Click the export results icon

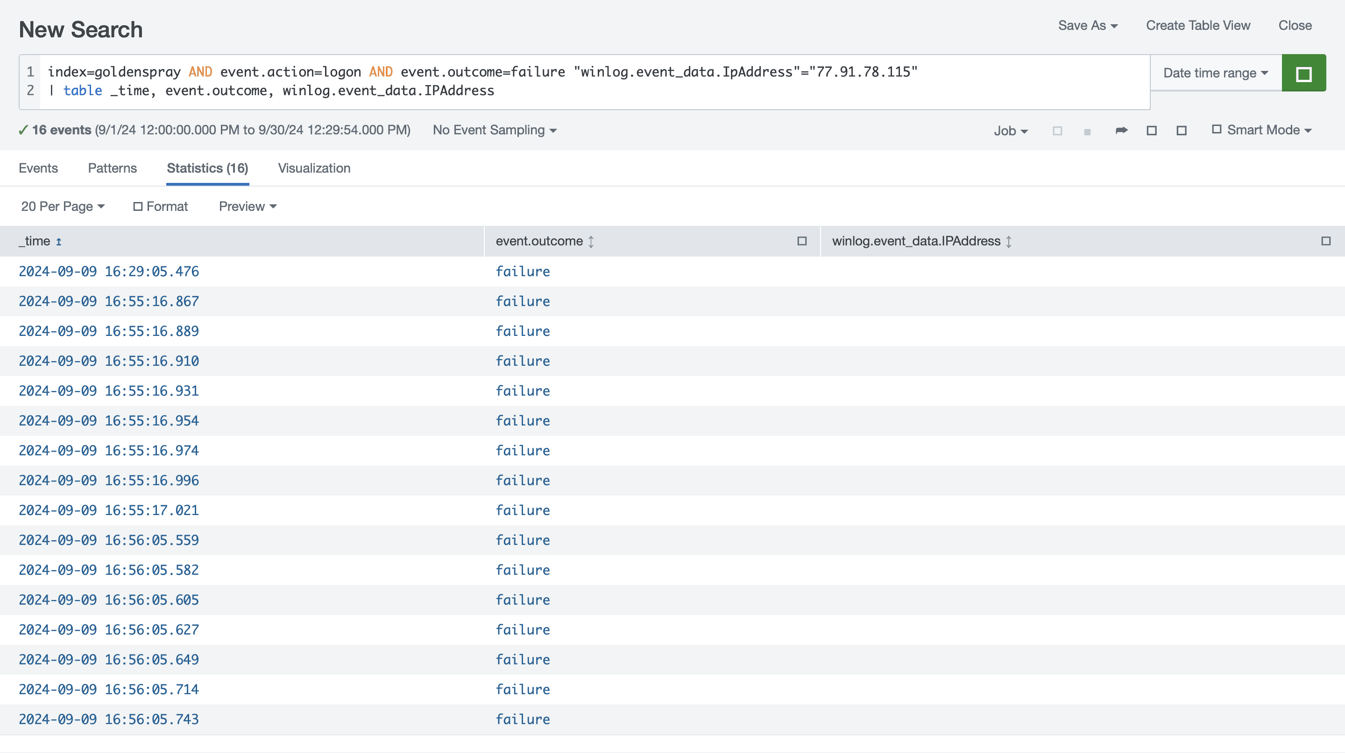1182,130
